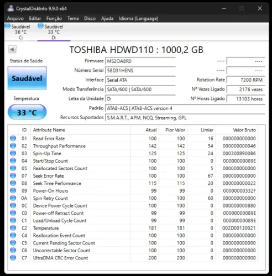Screen dimensions: 272x276
Task: Click the status orb for Spin-Up Time
Action: (13, 153)
